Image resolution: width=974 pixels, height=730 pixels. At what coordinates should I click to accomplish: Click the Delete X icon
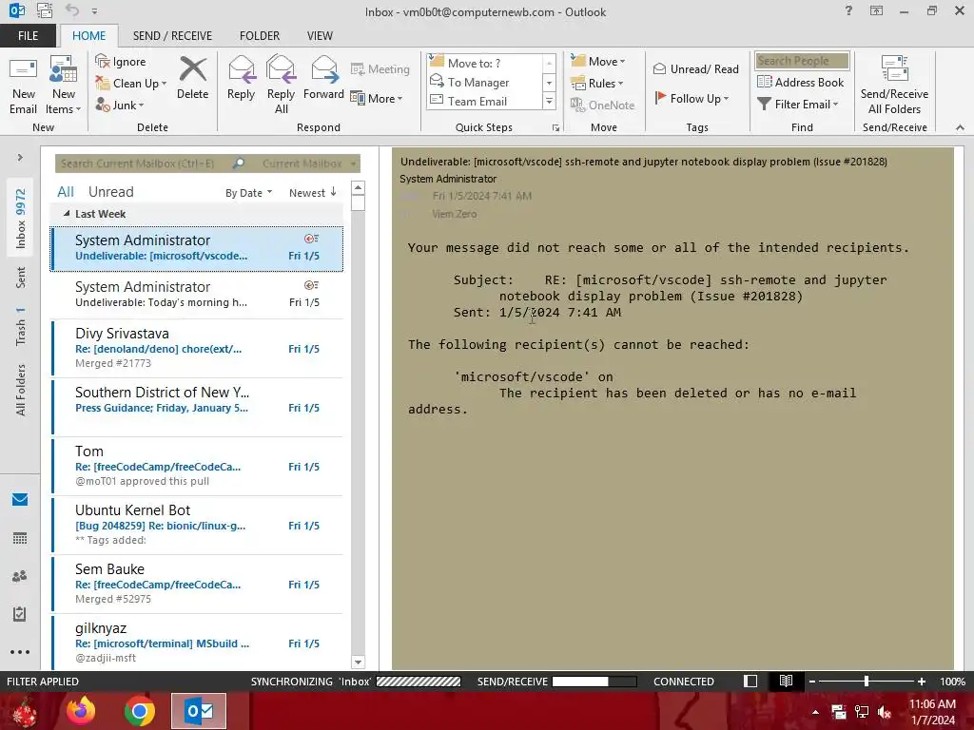click(192, 68)
